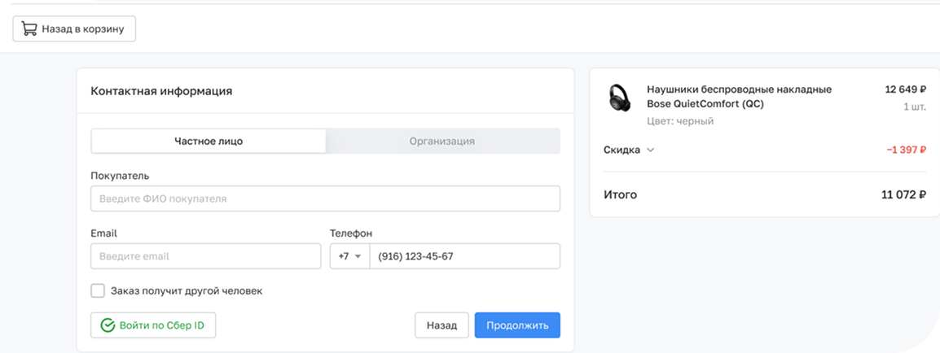Click the shopping cart icon
The image size is (940, 353).
click(29, 29)
